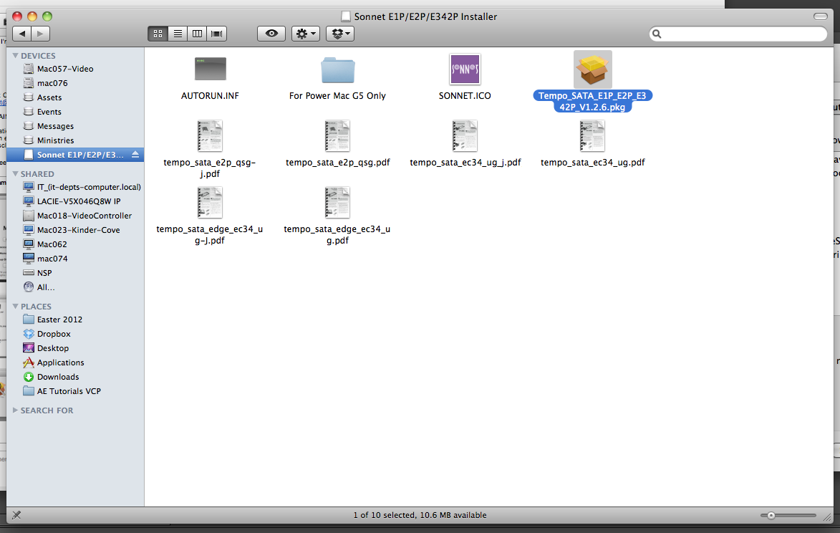Open the Ministries volume
This screenshot has height=533, width=840.
coord(75,140)
